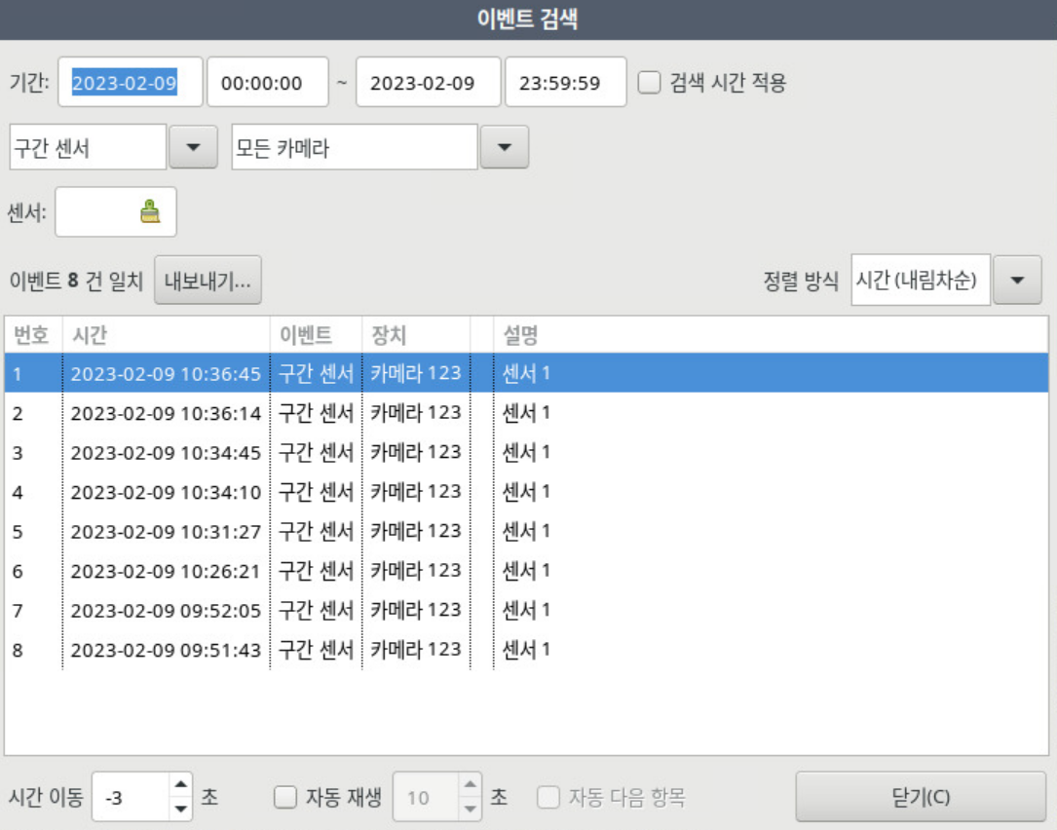Image resolution: width=1057 pixels, height=830 pixels.
Task: Open the 구간 센서 event type dropdown
Action: point(193,147)
